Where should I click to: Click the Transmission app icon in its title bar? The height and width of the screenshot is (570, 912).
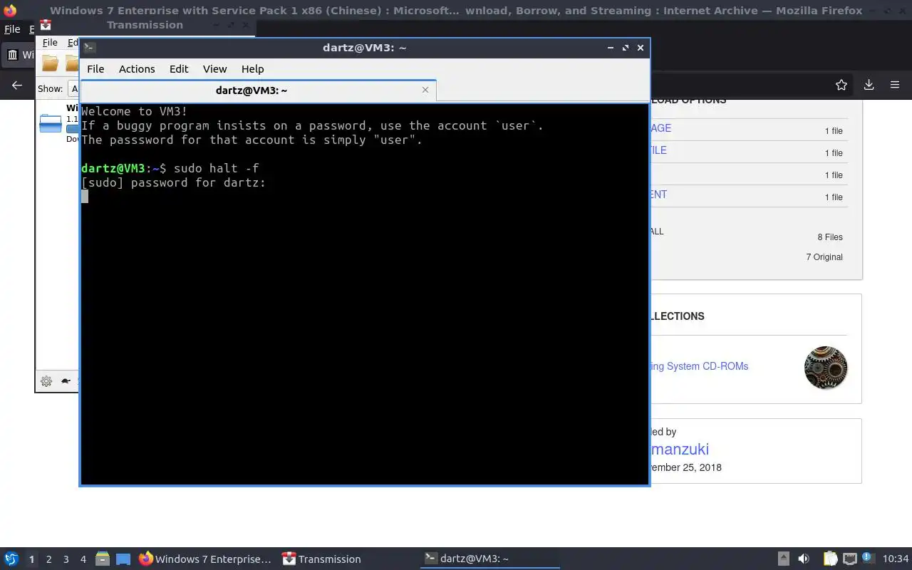pos(46,25)
